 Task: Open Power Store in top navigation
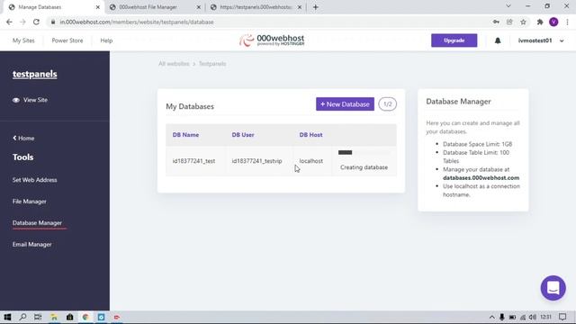67,40
